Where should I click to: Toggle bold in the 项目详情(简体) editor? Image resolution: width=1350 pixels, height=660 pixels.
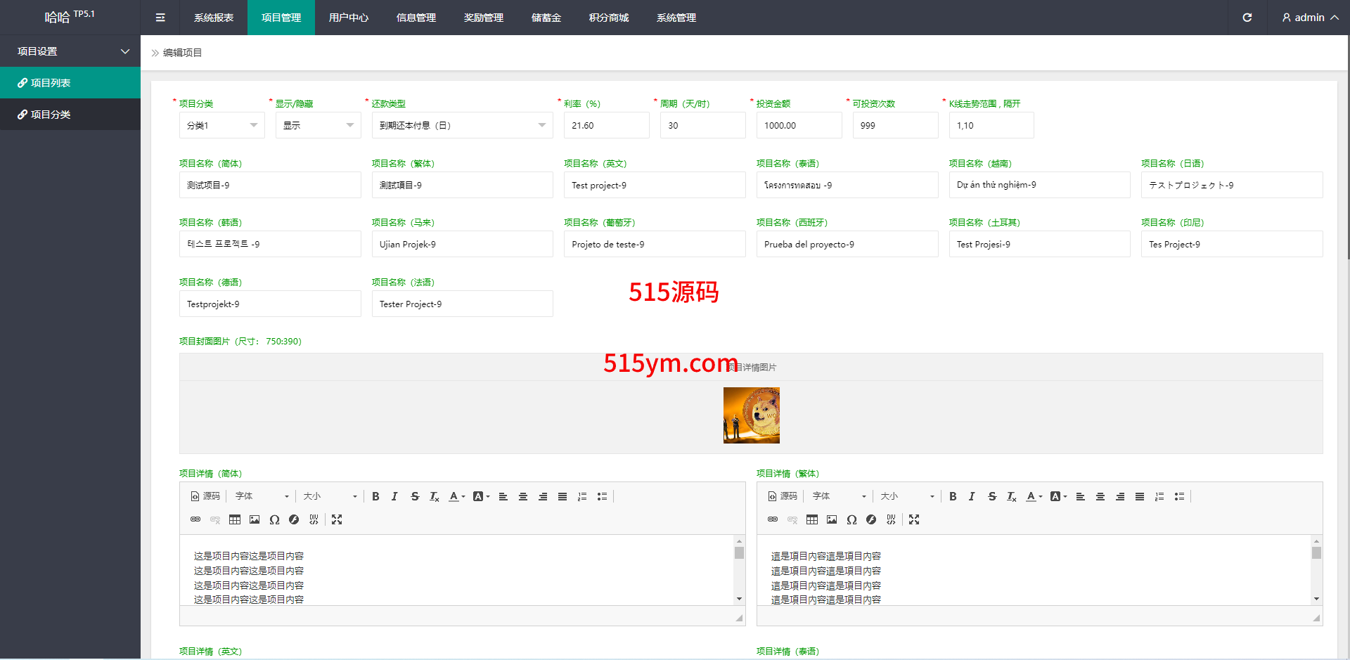click(375, 496)
